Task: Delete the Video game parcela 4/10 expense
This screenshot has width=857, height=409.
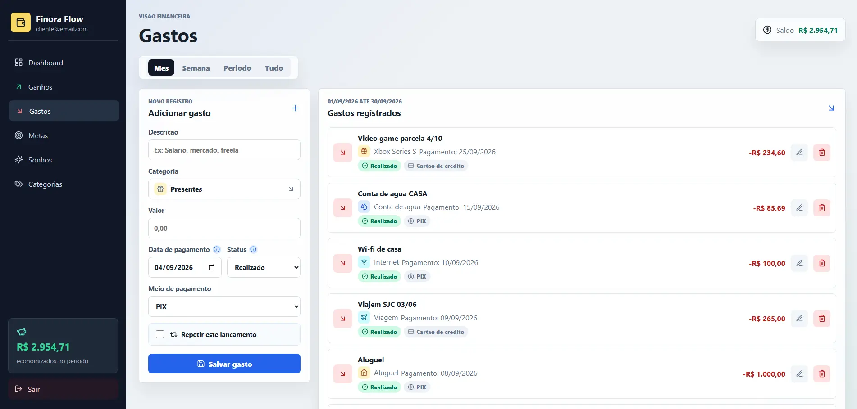Action: (x=822, y=153)
